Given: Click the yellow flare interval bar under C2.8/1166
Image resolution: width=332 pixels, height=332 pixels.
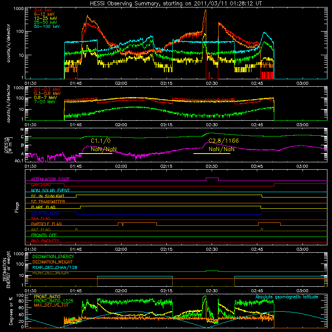Looking at the screenshot, I should 212,154.
